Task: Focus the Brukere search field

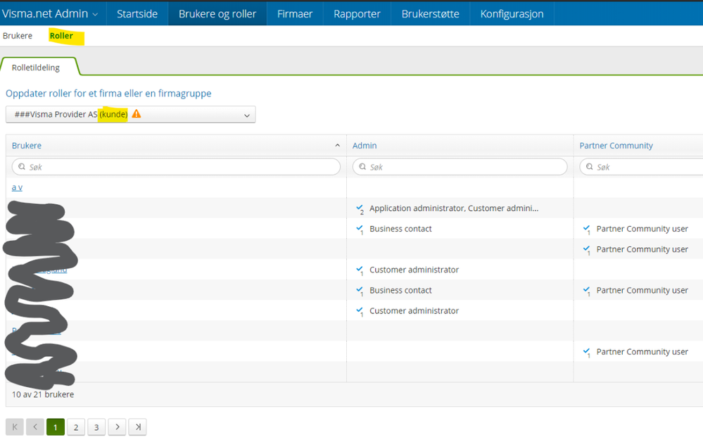Action: pos(176,167)
